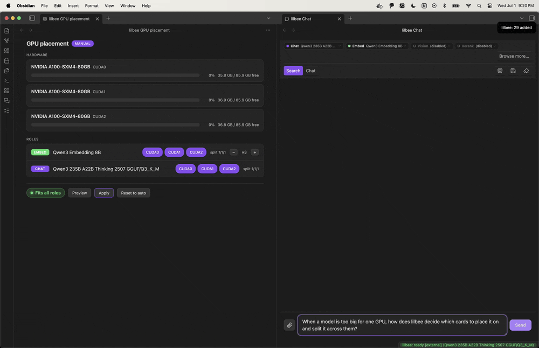Open the Format menu
539x348 pixels.
click(92, 6)
